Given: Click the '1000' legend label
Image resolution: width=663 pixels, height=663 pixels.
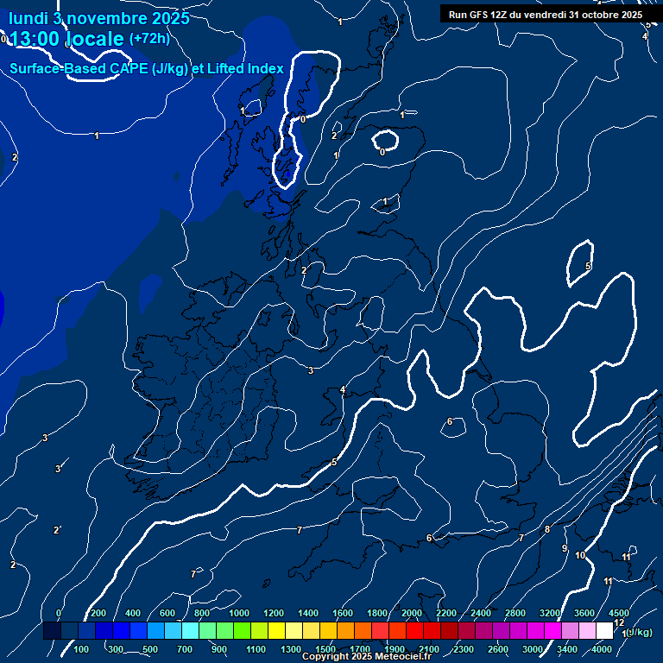Looking at the screenshot, I should (239, 613).
